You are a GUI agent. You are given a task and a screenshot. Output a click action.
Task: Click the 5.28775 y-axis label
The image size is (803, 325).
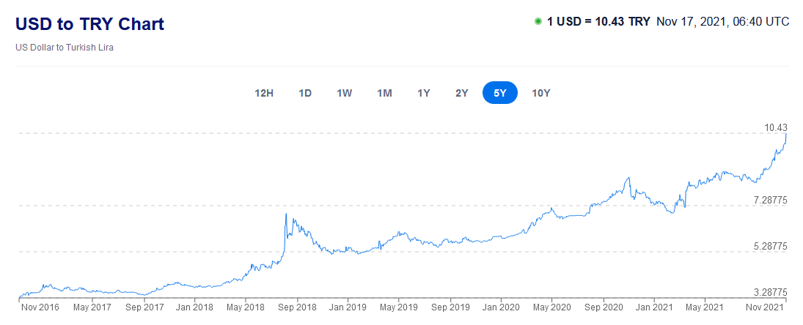pyautogui.click(x=770, y=246)
